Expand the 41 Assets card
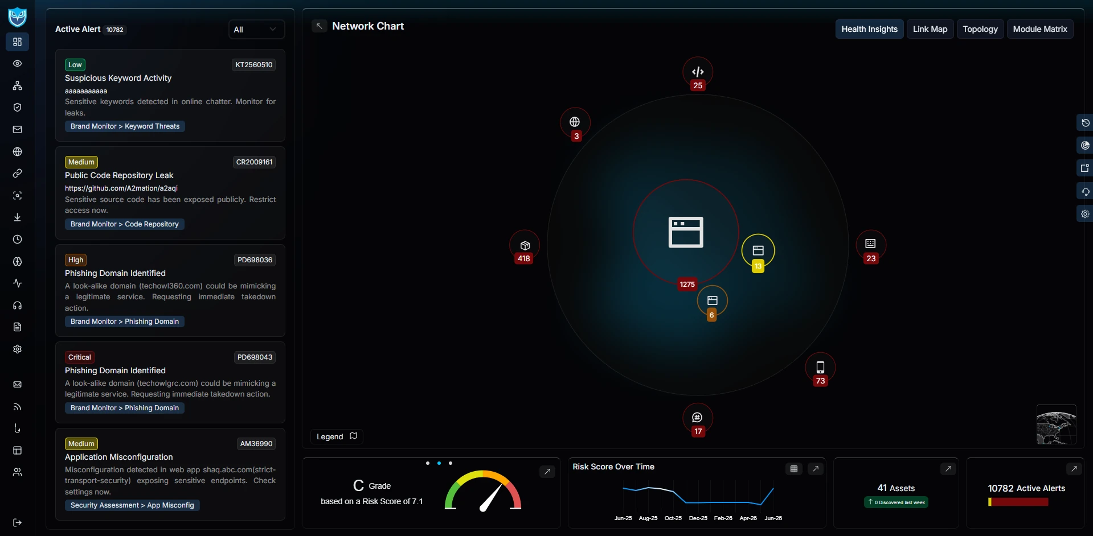1093x536 pixels. (x=948, y=469)
